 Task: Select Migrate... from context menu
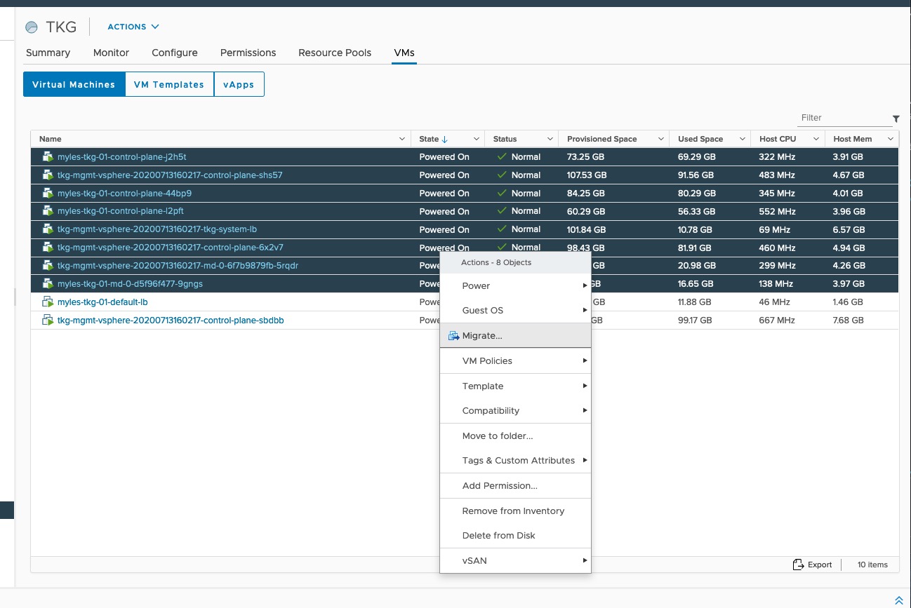click(x=515, y=336)
